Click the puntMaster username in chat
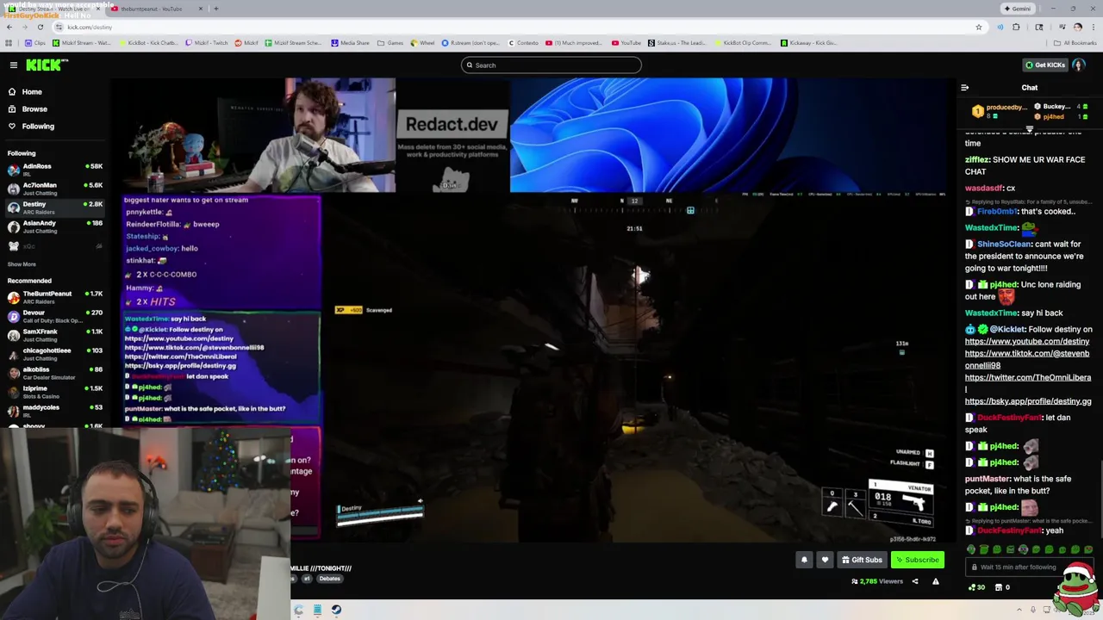The width and height of the screenshot is (1103, 620). pyautogui.click(x=988, y=479)
